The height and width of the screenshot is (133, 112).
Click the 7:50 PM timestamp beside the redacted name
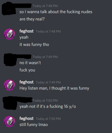tap(45, 101)
